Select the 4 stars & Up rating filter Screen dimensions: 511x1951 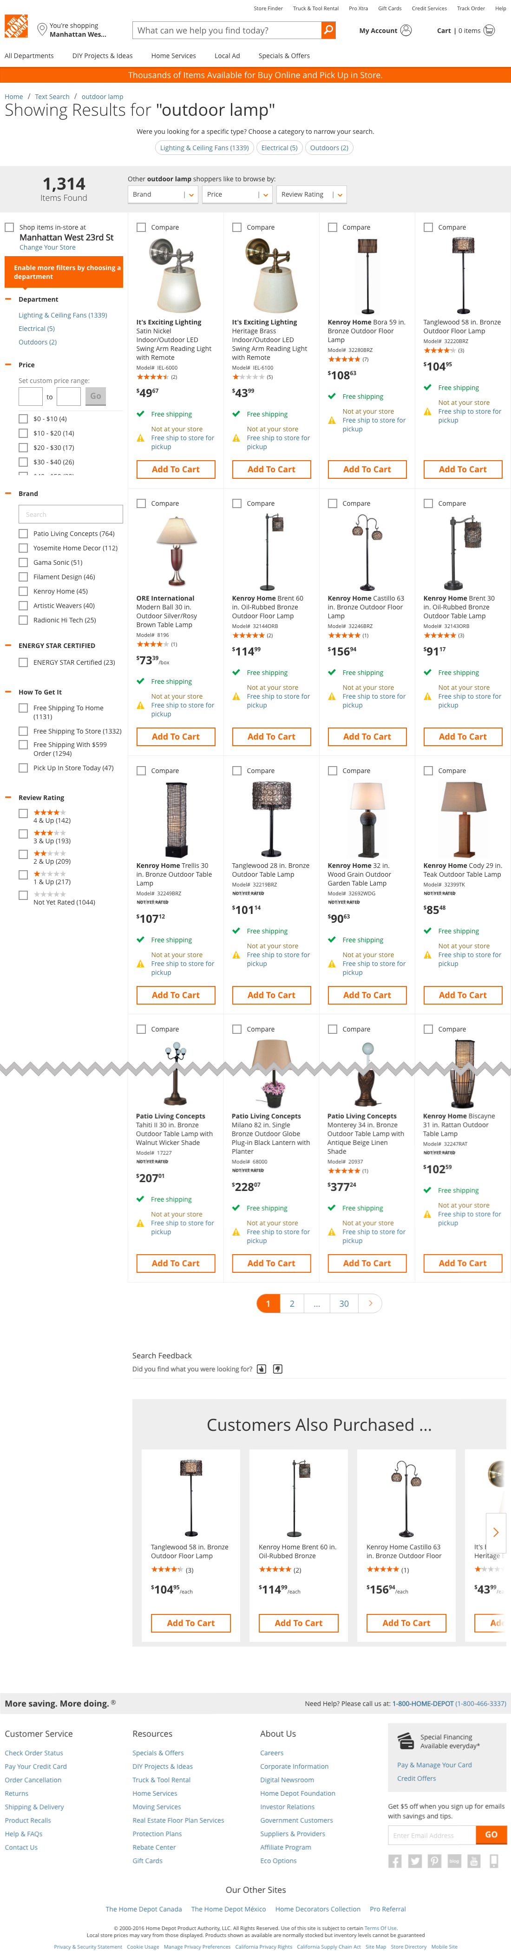[24, 813]
